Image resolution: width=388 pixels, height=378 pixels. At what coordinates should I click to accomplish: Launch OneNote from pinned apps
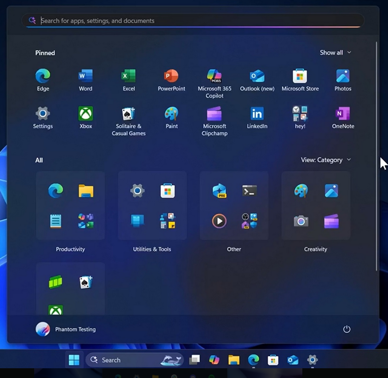pyautogui.click(x=343, y=117)
